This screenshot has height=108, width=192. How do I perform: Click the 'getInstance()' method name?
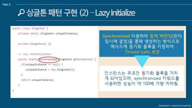83,59
